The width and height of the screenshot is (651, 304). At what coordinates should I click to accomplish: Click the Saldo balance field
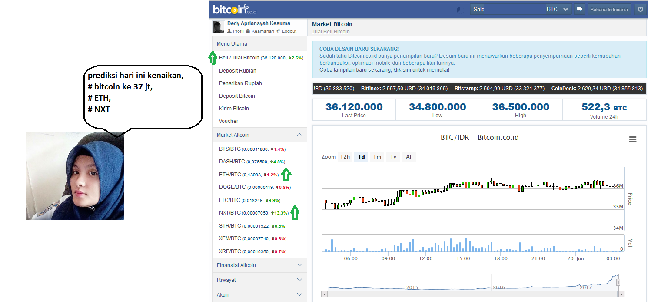pyautogui.click(x=507, y=9)
